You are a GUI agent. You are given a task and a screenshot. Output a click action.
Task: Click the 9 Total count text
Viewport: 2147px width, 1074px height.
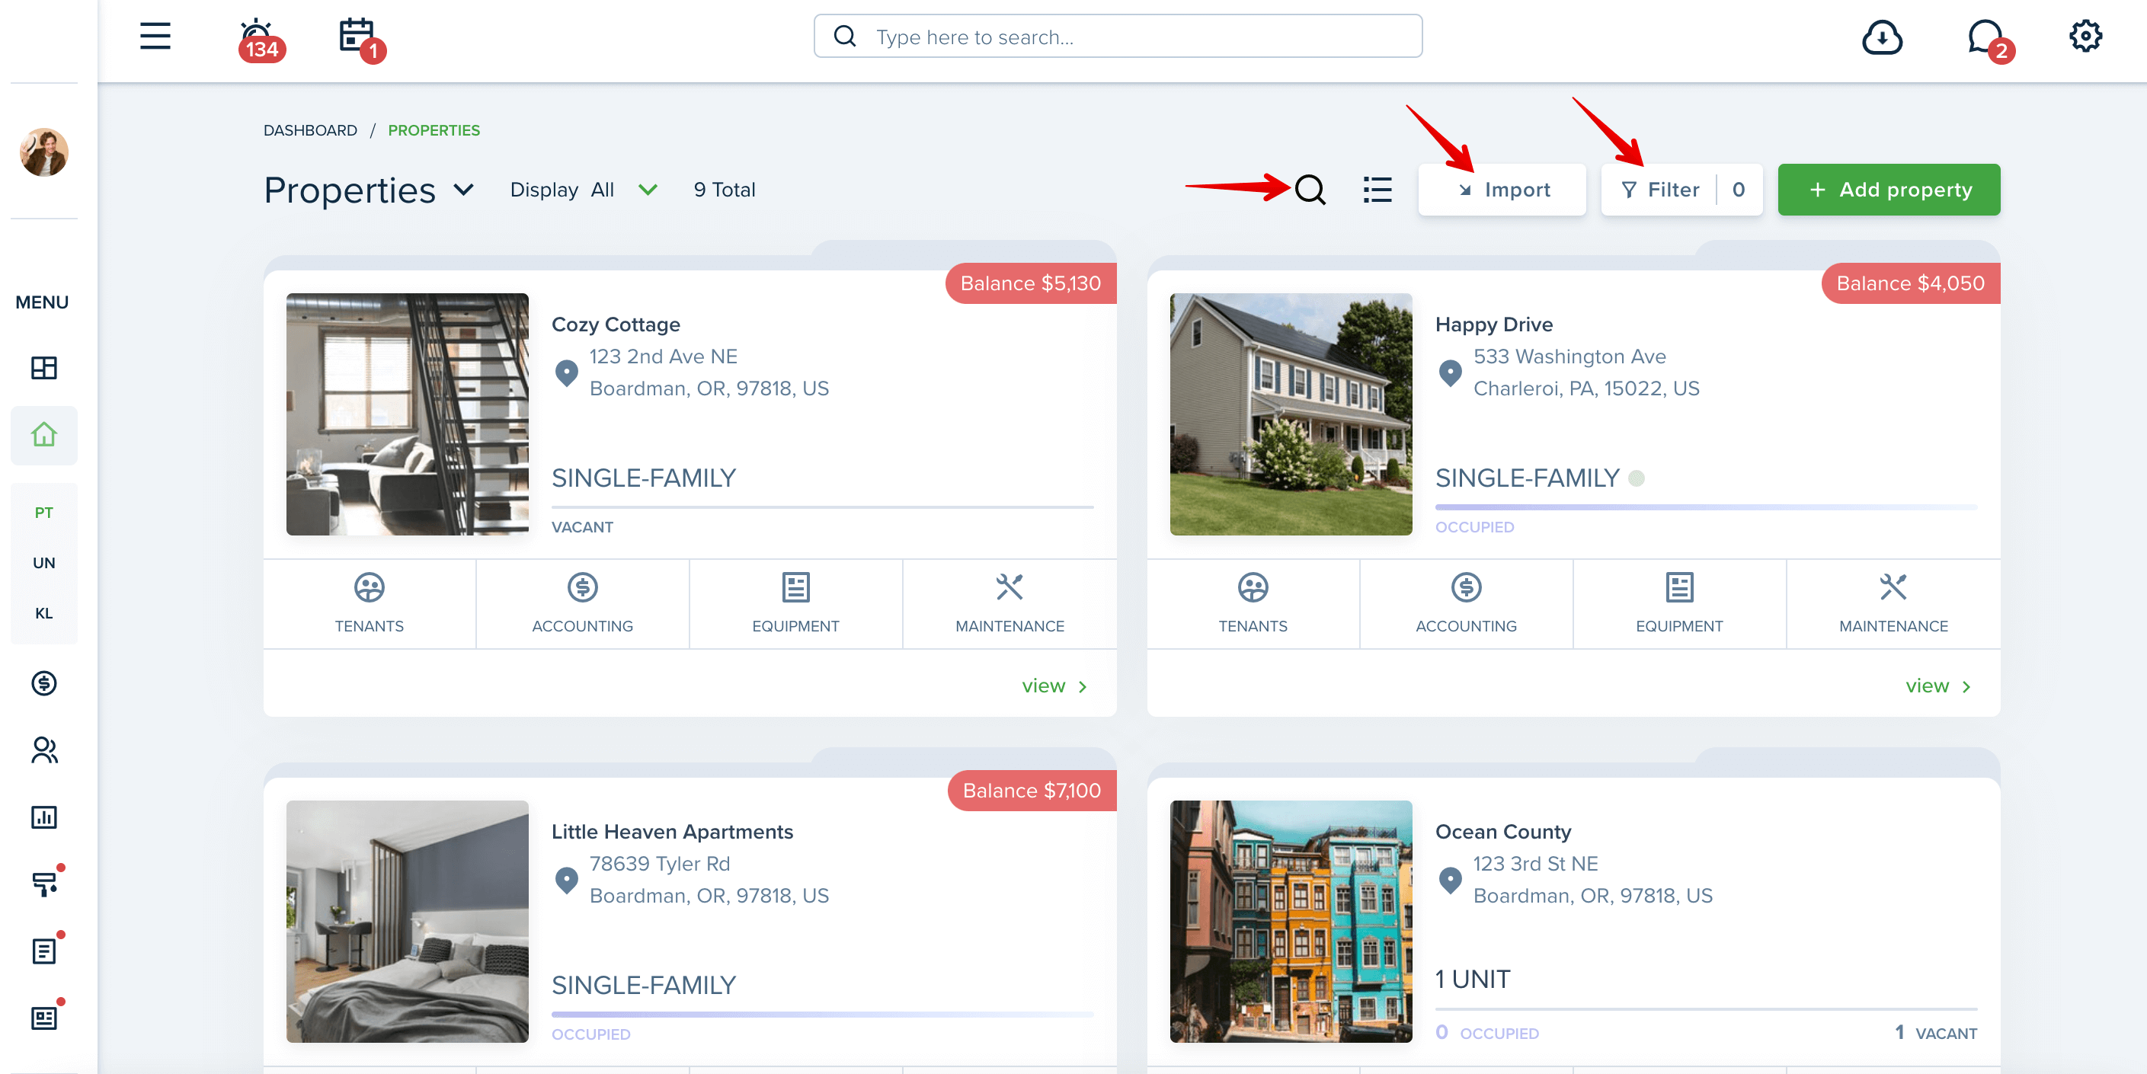click(x=725, y=190)
